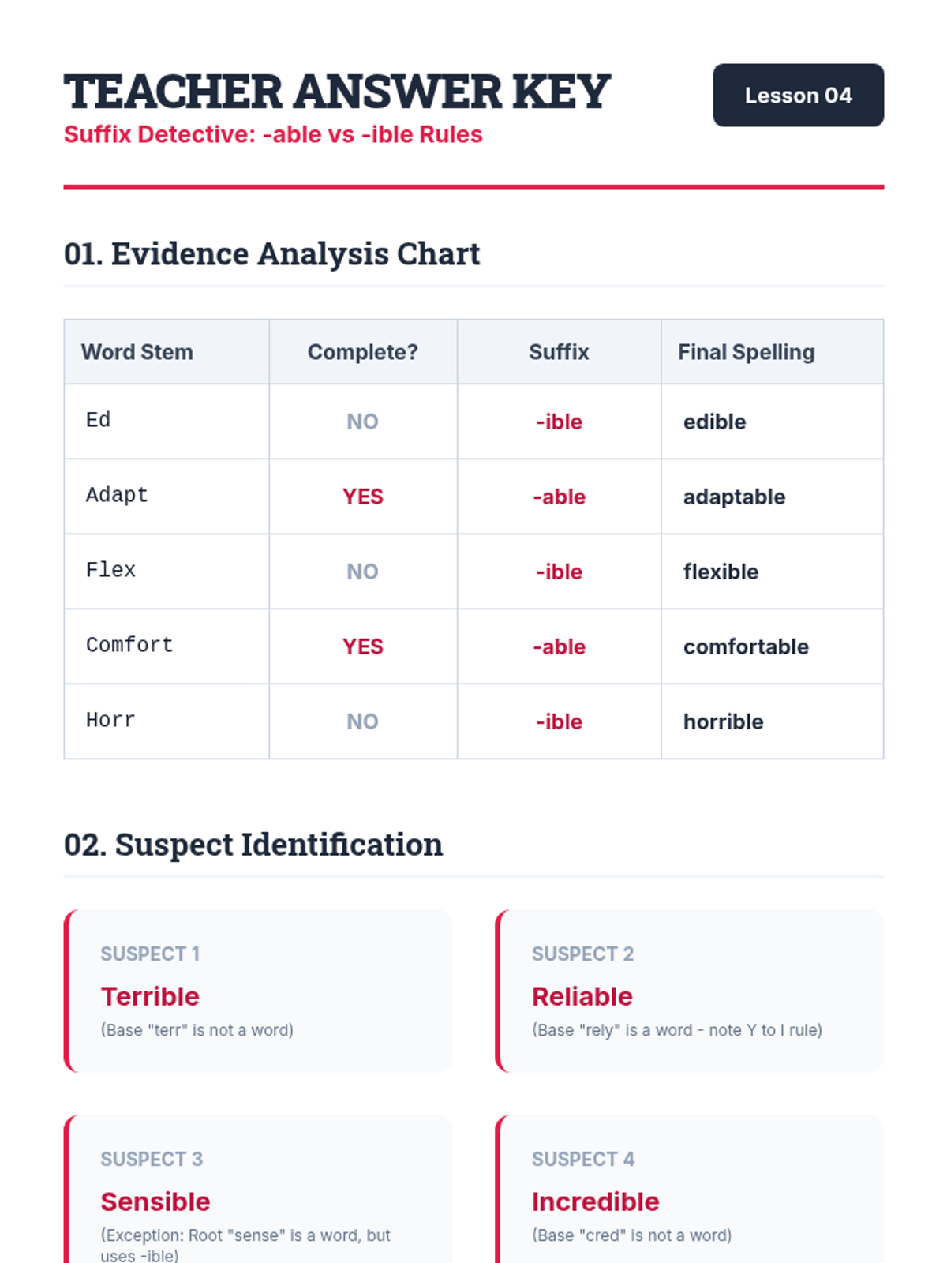Click the Incredible answer in Suspect 4
Screen dimensions: 947x1263
point(596,1201)
